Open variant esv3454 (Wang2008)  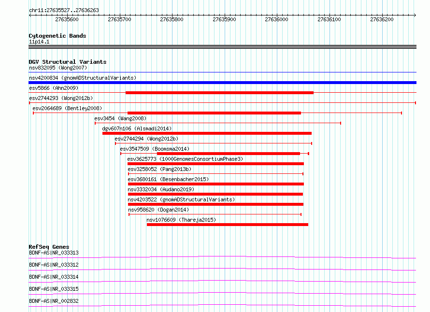pyautogui.click(x=120, y=118)
